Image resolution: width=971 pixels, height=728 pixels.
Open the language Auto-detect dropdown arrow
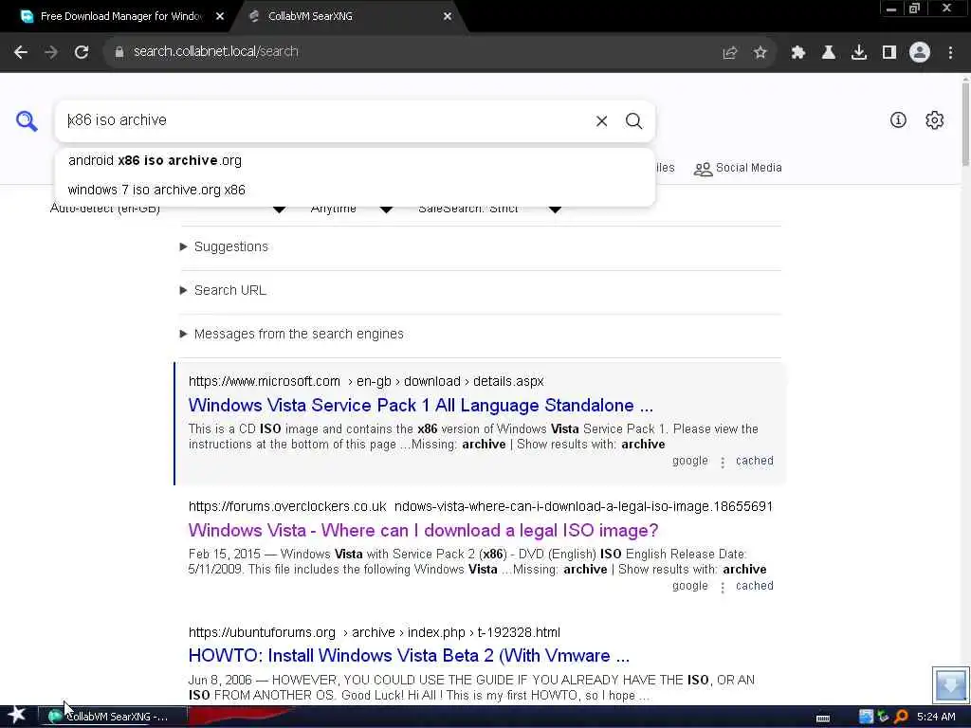coord(280,209)
